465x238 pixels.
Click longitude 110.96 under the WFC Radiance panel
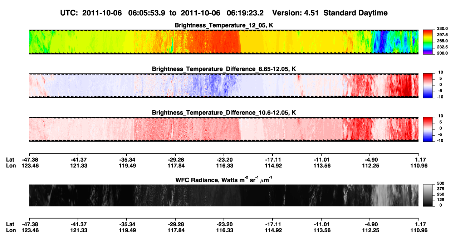pos(418,230)
